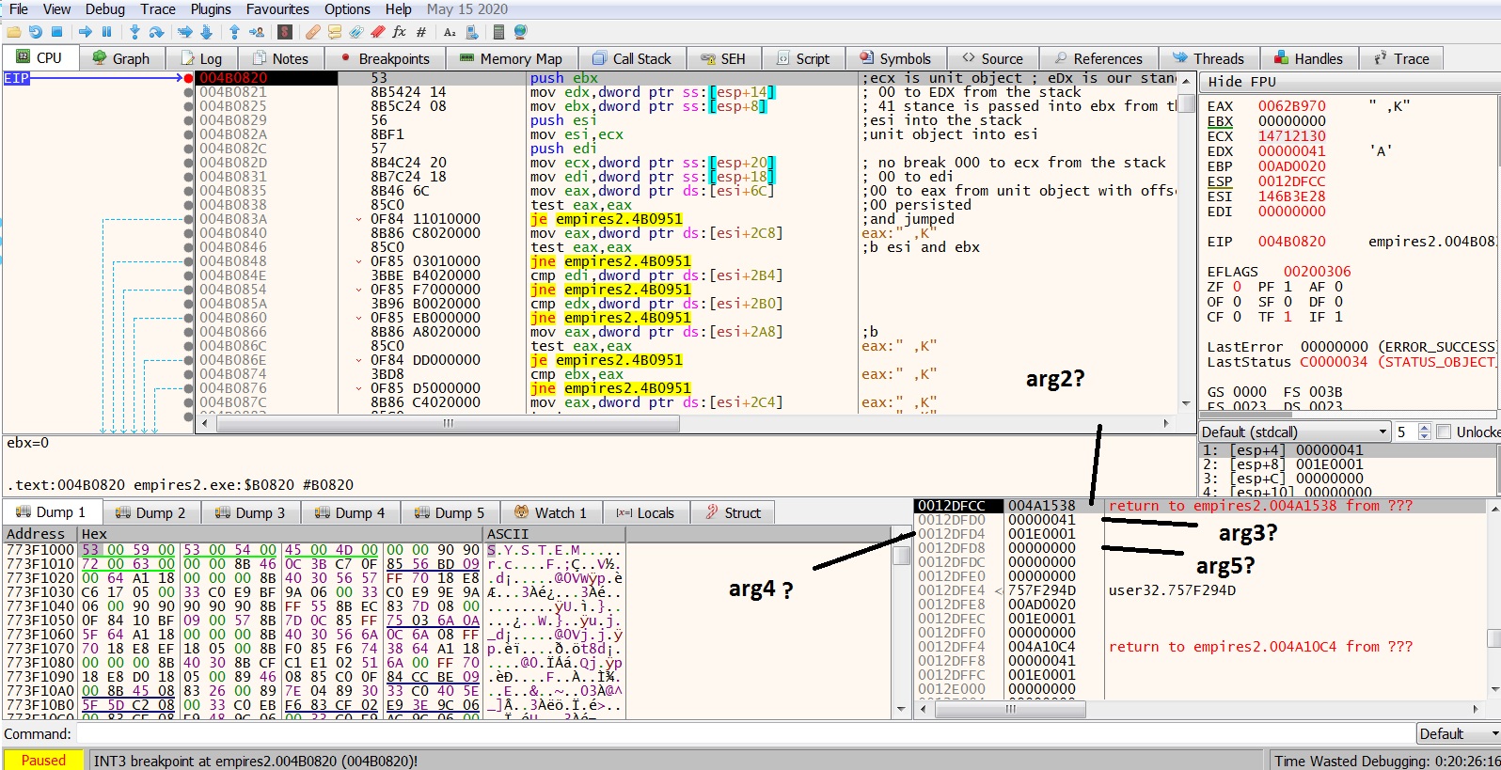Increase the argument count stepper
This screenshot has height=770, width=1501.
(1424, 428)
